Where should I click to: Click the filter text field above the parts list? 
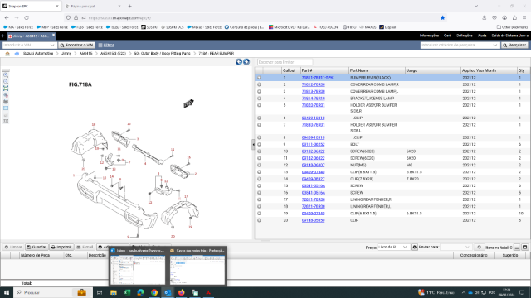[x=285, y=62]
